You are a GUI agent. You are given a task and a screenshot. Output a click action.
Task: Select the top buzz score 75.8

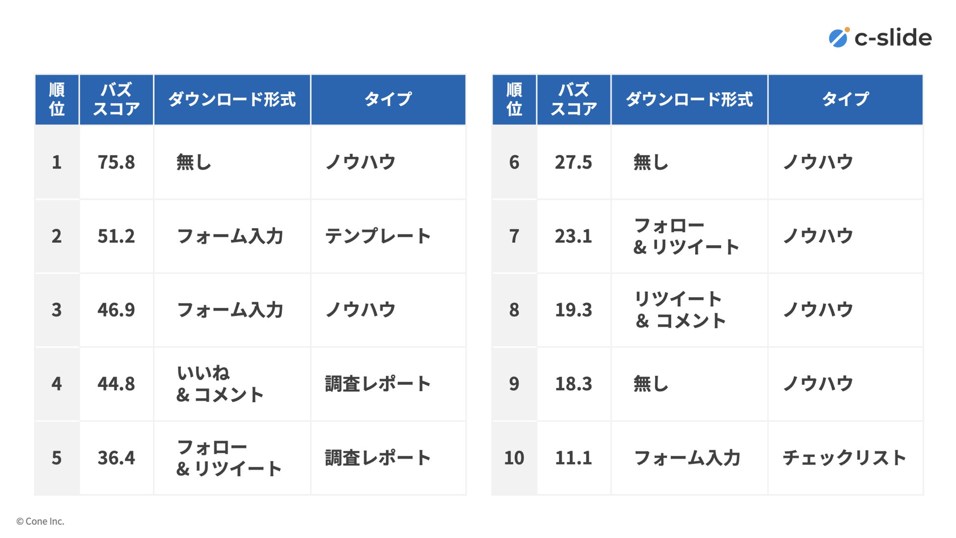tap(116, 162)
